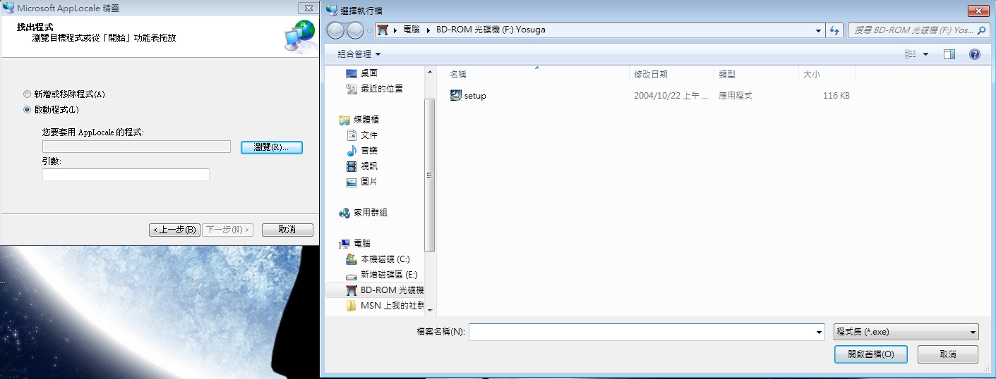Open the 媒體櫃 libraries node
Image resolution: width=996 pixels, height=379 pixels.
coord(359,120)
